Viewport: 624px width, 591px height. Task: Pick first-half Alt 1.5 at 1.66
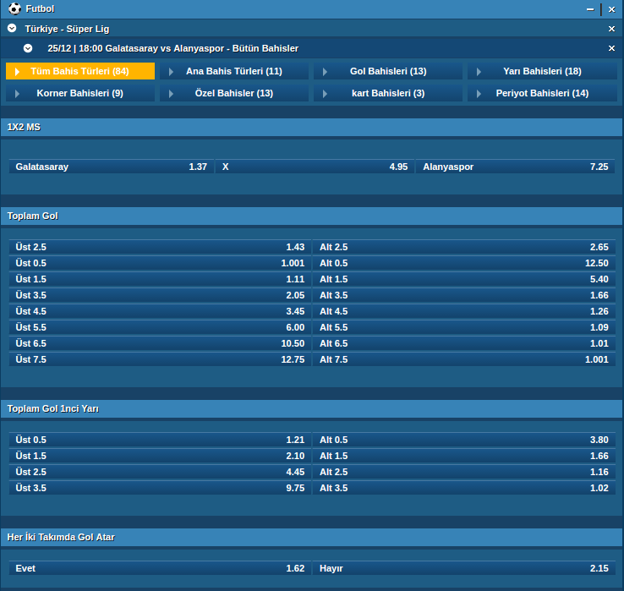464,456
